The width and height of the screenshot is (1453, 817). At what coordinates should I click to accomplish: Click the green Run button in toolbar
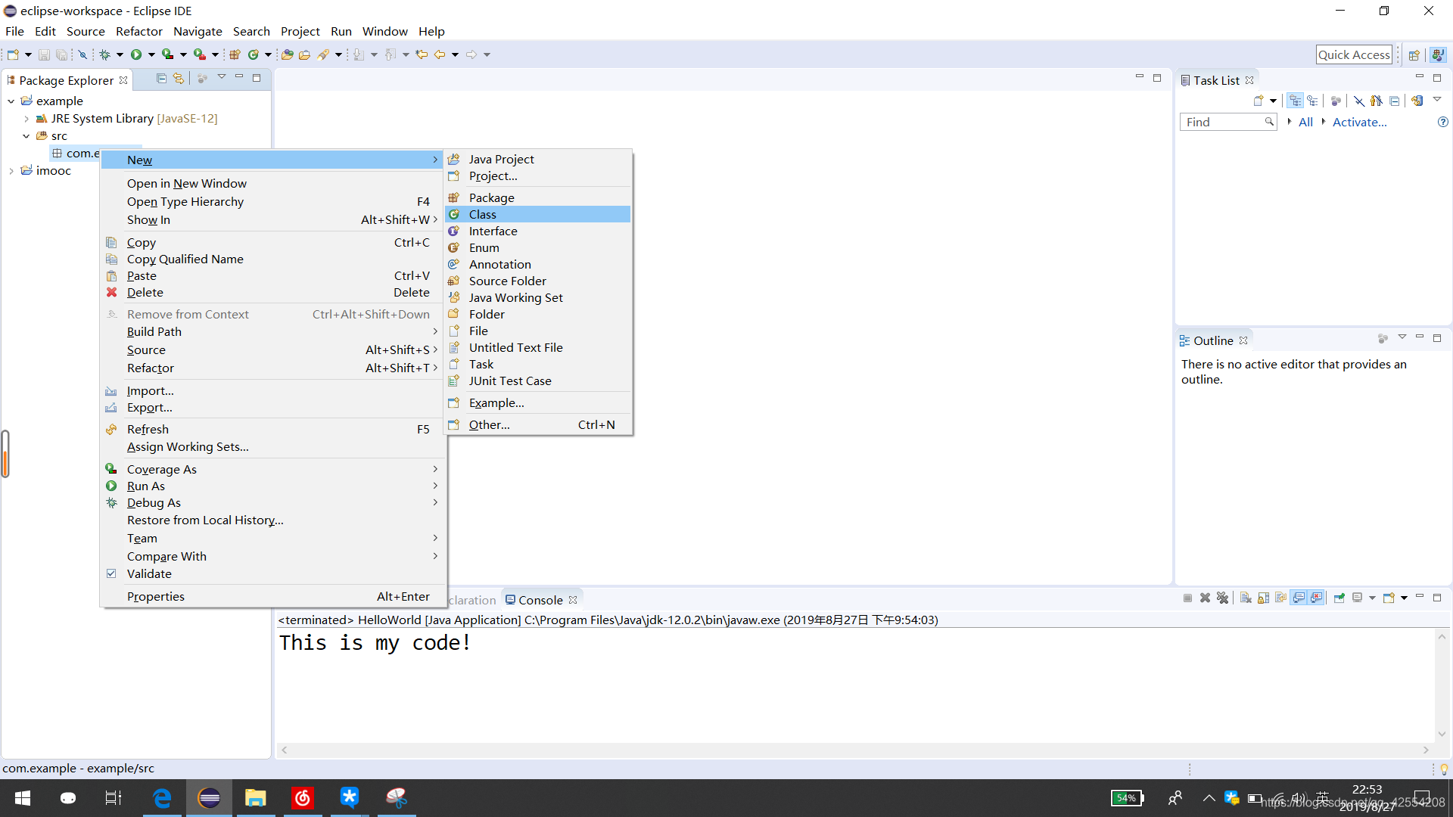point(136,54)
